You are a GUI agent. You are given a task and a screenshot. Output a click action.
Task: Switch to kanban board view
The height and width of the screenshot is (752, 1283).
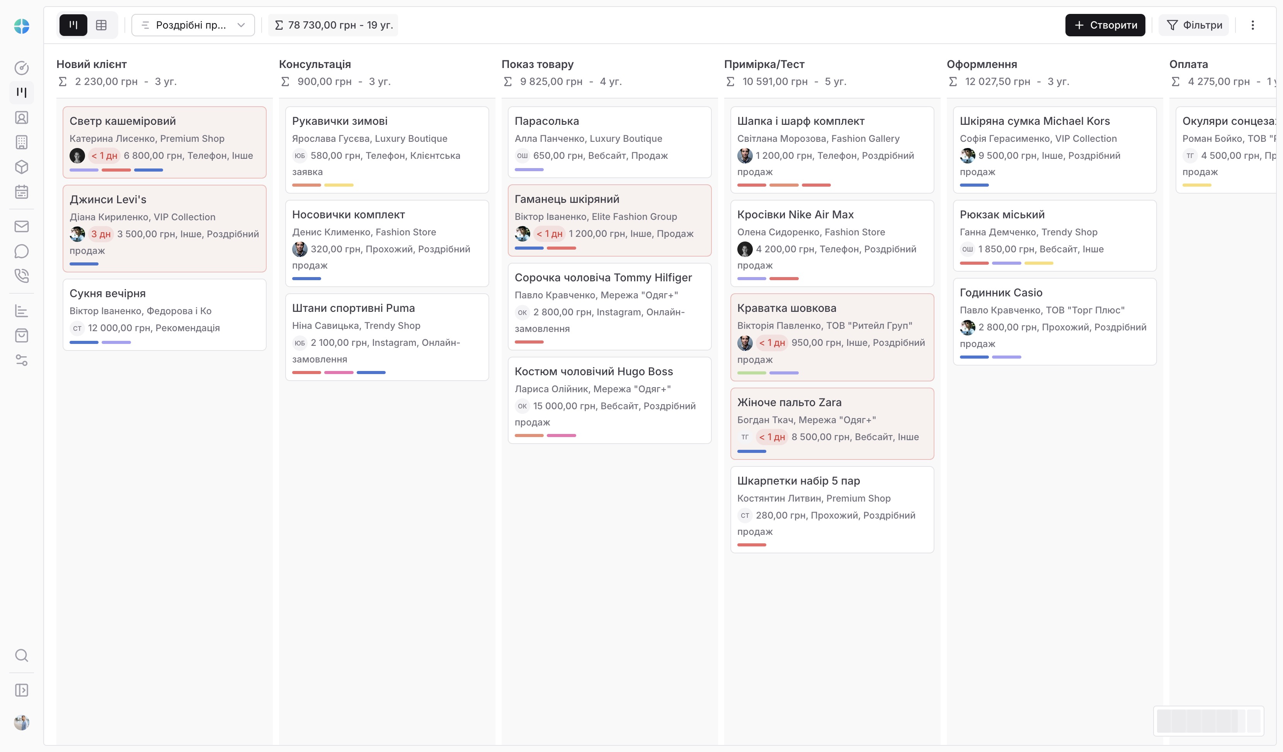73,25
